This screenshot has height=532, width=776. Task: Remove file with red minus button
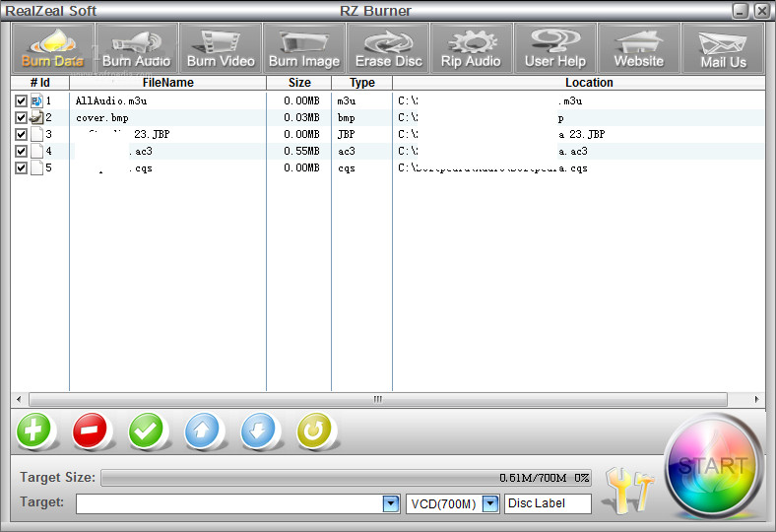pyautogui.click(x=90, y=431)
